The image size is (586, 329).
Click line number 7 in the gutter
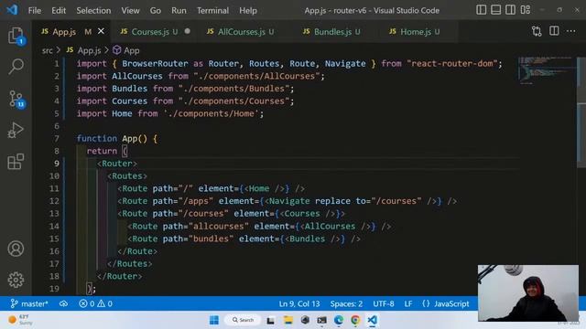point(57,139)
